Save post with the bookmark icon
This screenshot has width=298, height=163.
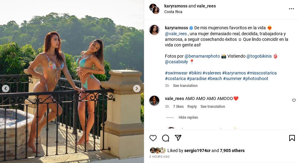(292, 138)
